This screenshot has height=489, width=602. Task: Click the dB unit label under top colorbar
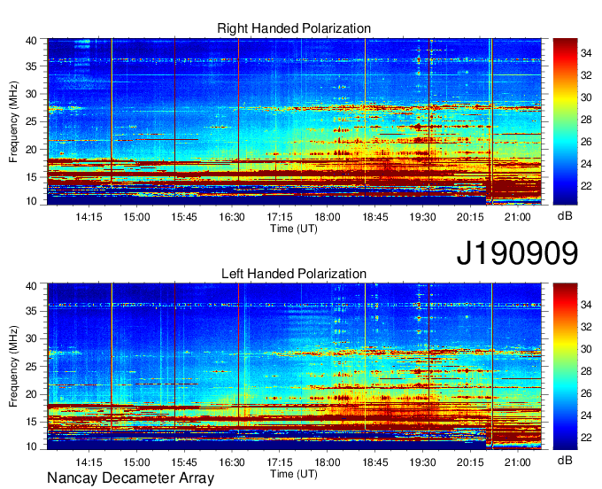pos(565,216)
